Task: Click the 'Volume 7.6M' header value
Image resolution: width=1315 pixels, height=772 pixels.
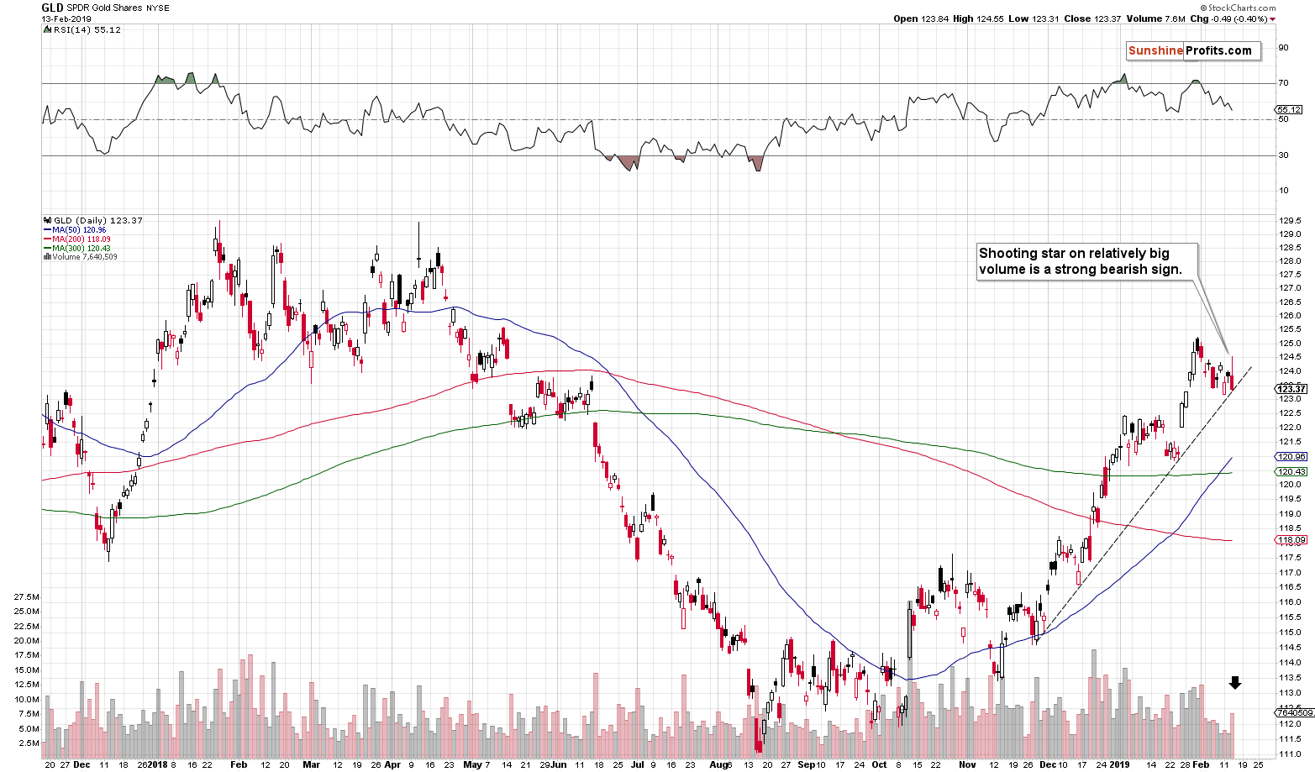Action: 1157,18
